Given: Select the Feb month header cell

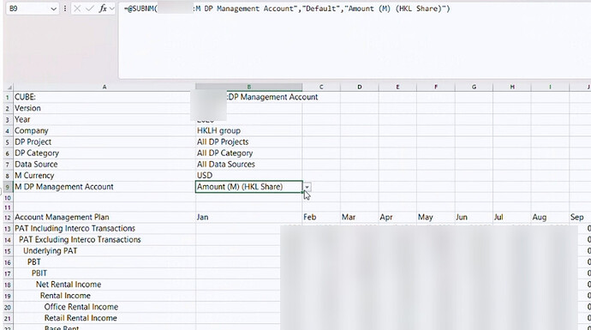Looking at the screenshot, I should coord(321,217).
